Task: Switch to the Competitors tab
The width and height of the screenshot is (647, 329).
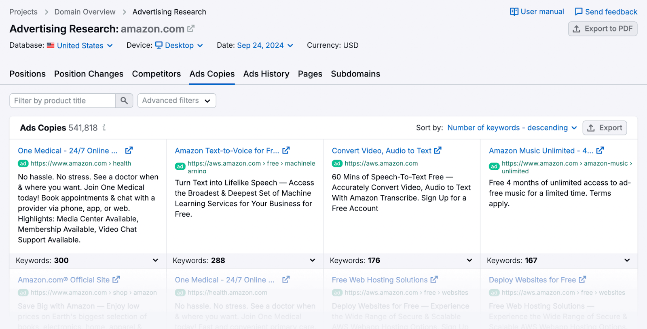Action: (156, 74)
